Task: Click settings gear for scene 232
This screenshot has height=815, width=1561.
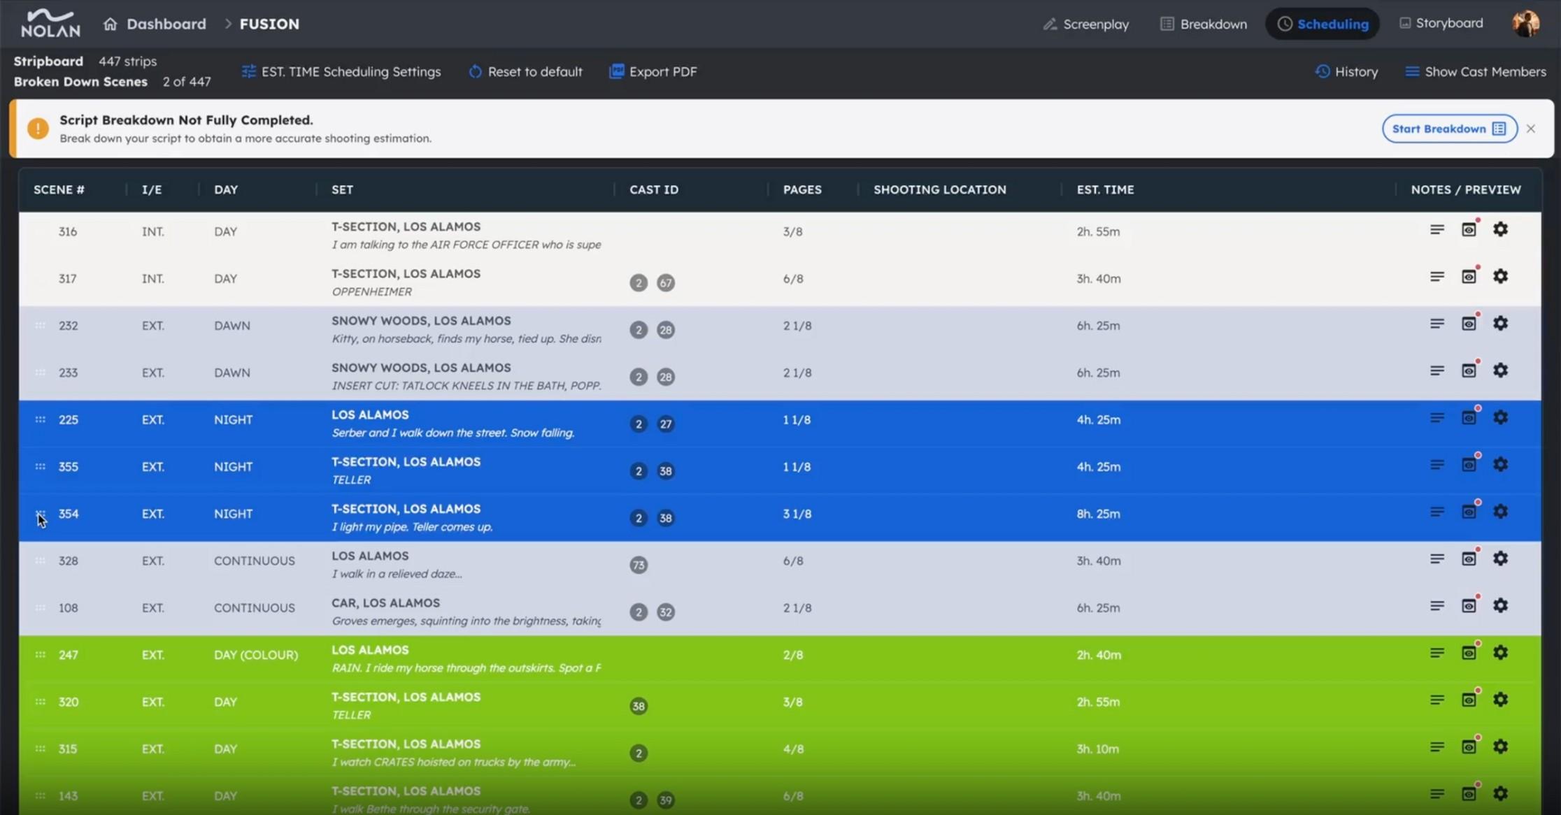Action: click(x=1500, y=324)
